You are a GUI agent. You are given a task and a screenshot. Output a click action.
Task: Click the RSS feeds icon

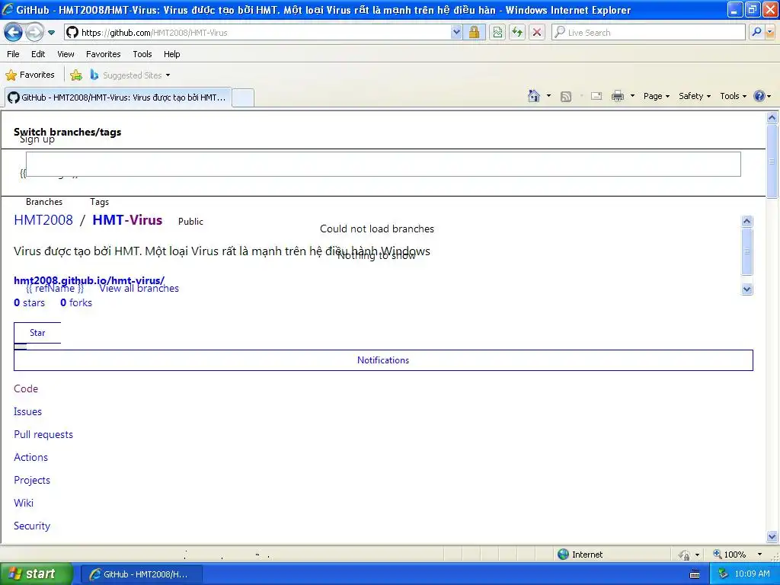[566, 97]
